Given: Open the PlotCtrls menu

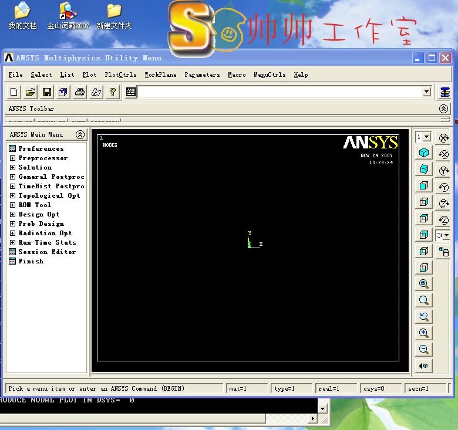Looking at the screenshot, I should point(120,75).
